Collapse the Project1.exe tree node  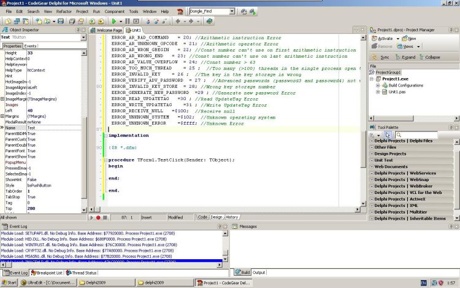[x=372, y=79]
